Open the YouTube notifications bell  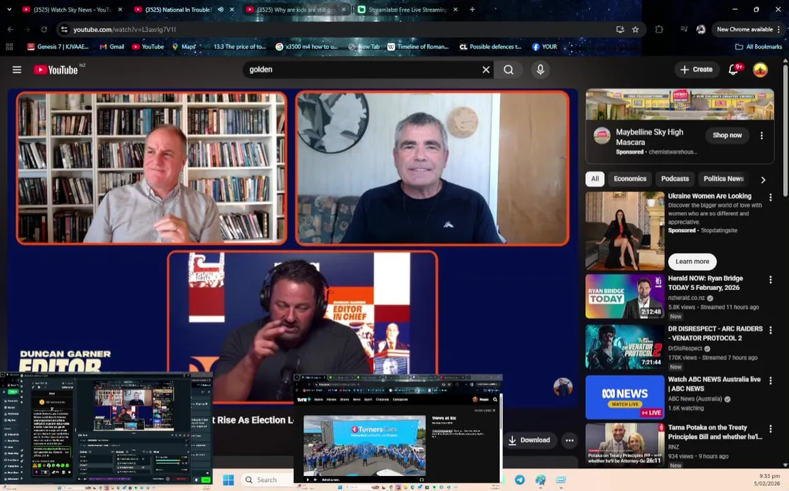[x=734, y=70]
